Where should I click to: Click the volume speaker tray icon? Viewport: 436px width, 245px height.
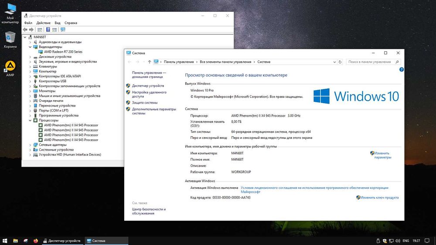coord(398,241)
